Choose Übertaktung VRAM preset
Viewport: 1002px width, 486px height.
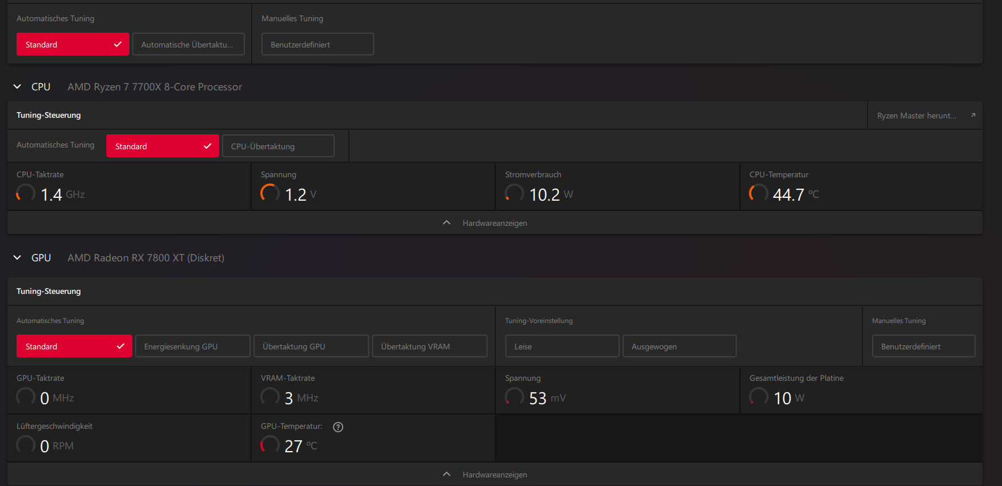pyautogui.click(x=430, y=346)
